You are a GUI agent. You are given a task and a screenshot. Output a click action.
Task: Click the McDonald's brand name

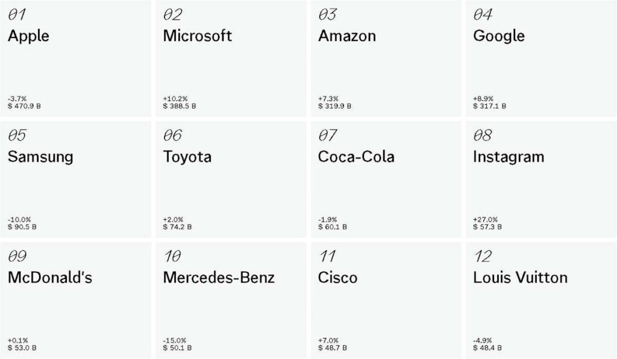click(50, 278)
